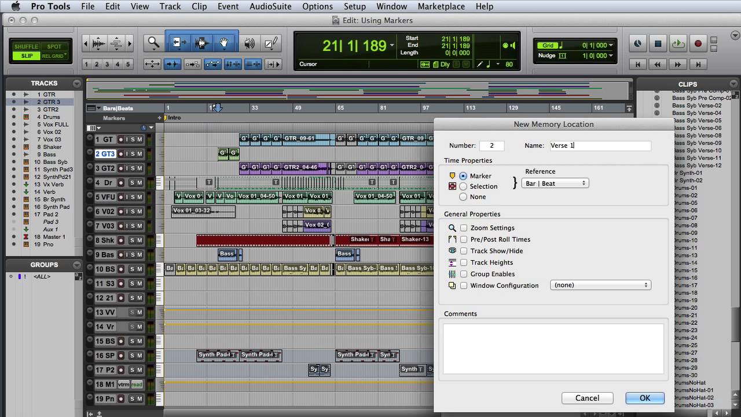This screenshot has height=417, width=741.
Task: Click the Stop transport button
Action: 658,43
